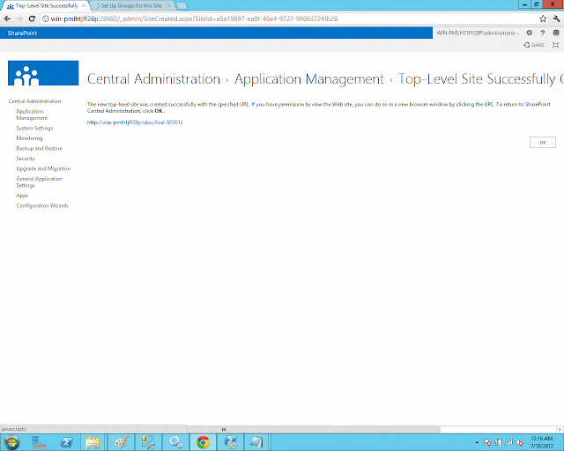Open the new Eval-SP2013 site URL link
564x451 pixels.
[x=135, y=122]
